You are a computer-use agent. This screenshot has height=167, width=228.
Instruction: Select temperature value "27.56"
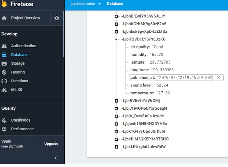point(164,93)
